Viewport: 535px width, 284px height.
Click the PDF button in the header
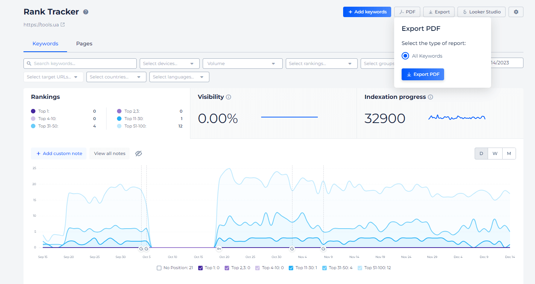point(407,12)
